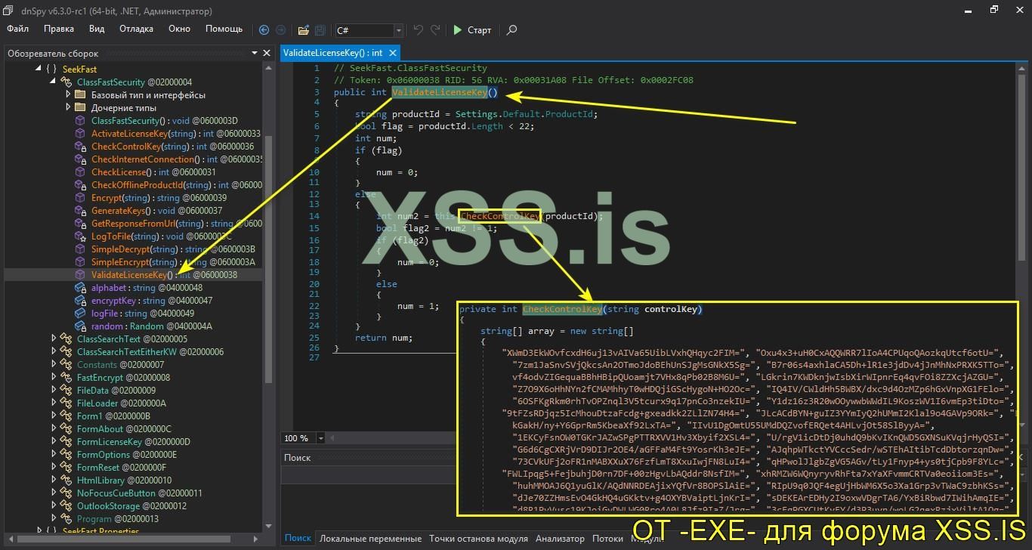Screen dimensions: 1032x550
Task: Select the FileData class in tree
Action: pyautogui.click(x=116, y=391)
